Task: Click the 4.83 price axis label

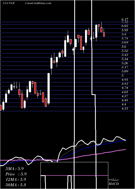Action: tap(125, 84)
